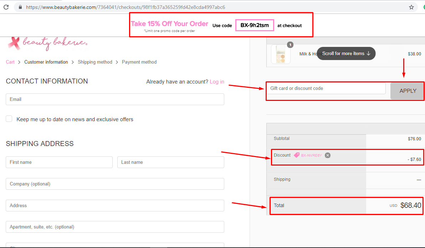Click the applied code text BX-NVRE6Y
The image size is (425, 248).
click(311, 155)
